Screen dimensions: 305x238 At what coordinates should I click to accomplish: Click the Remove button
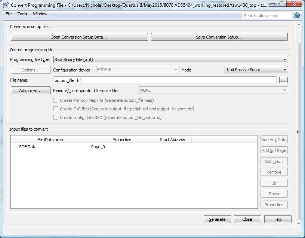(x=274, y=172)
